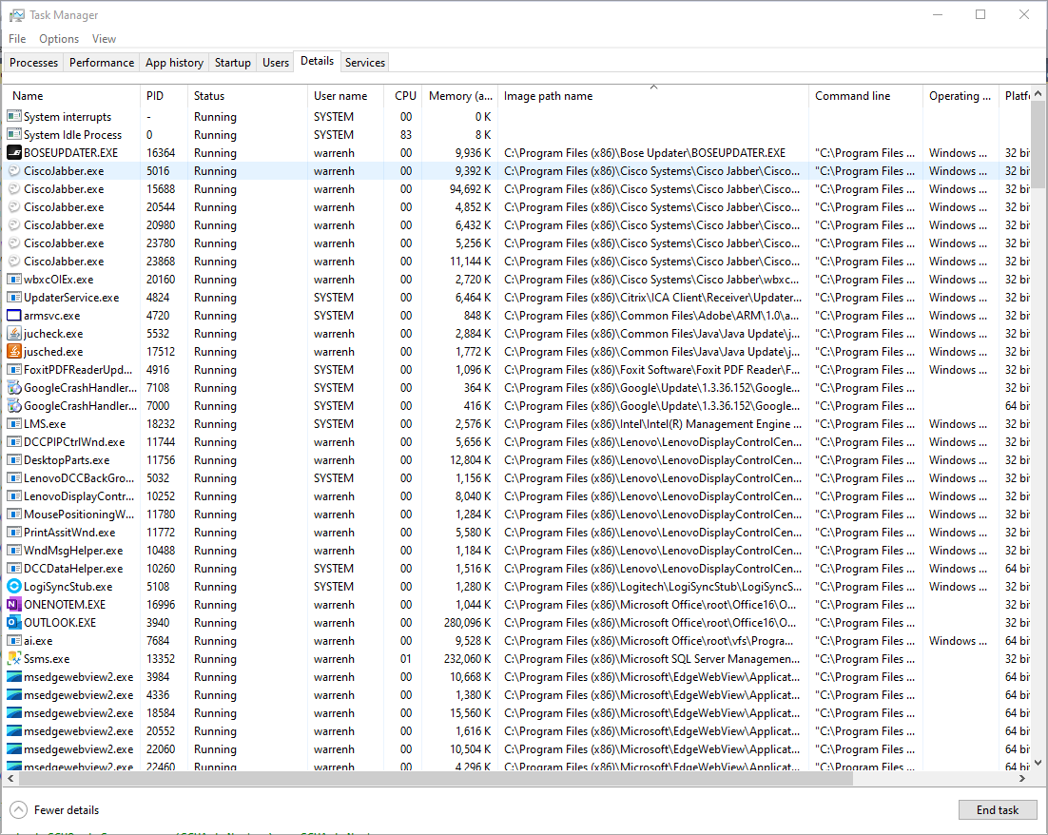Viewport: 1048px width, 835px height.
Task: Sort by the Name column header
Action: [x=72, y=96]
